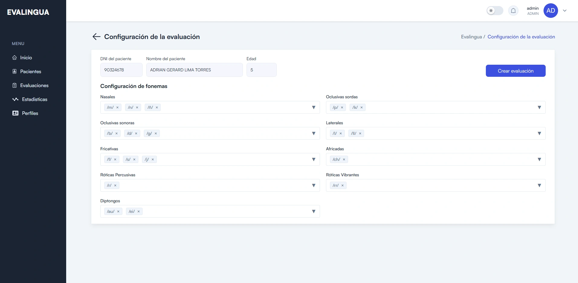
Task: Delete the /rr/ phoneme tag
Action: tap(343, 186)
